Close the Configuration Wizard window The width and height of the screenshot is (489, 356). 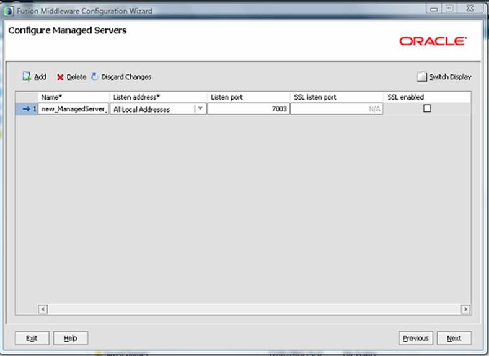(x=470, y=9)
